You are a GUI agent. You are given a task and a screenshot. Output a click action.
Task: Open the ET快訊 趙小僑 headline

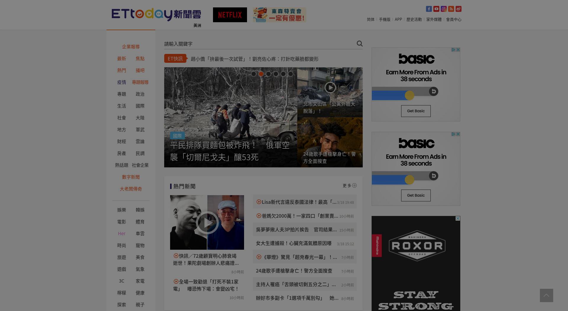tap(255, 59)
